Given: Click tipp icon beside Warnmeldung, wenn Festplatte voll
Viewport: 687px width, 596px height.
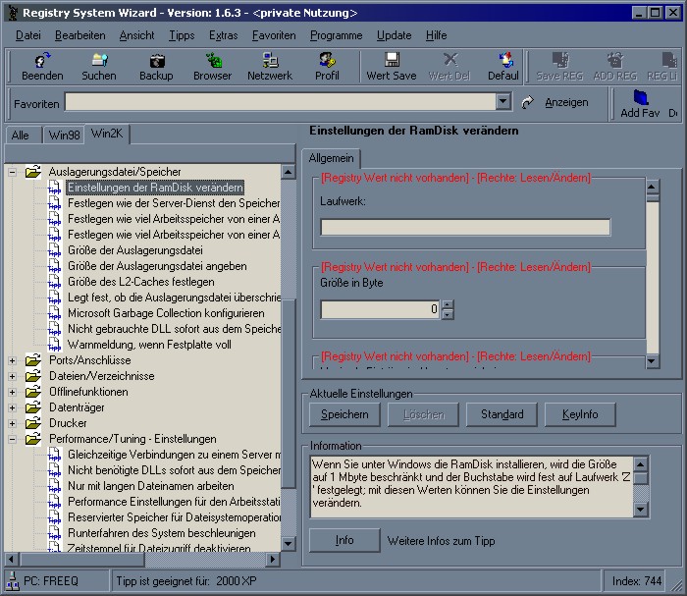Looking at the screenshot, I should 54,345.
